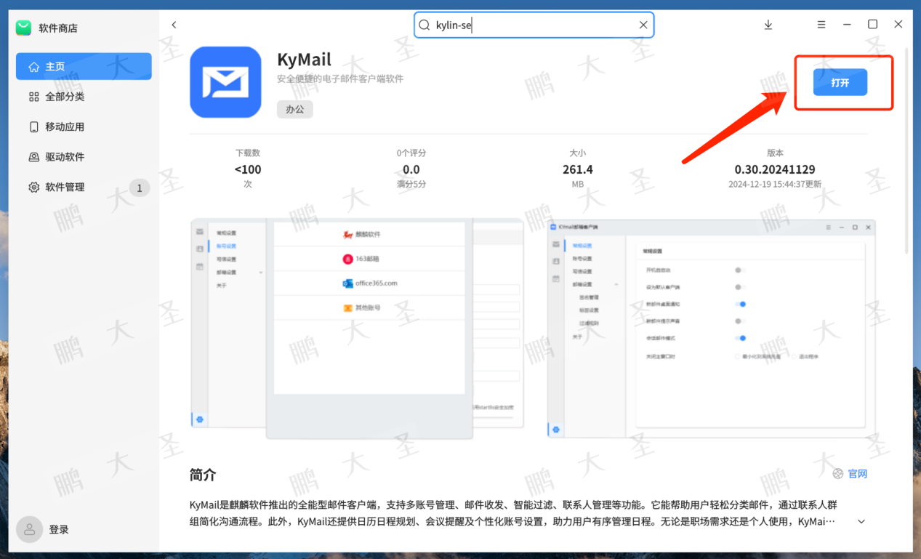Click the 简介 heading
The height and width of the screenshot is (559, 921).
tap(203, 475)
